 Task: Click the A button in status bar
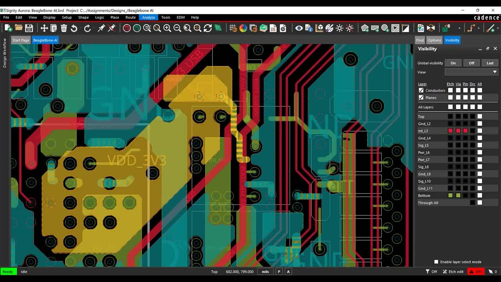288,271
